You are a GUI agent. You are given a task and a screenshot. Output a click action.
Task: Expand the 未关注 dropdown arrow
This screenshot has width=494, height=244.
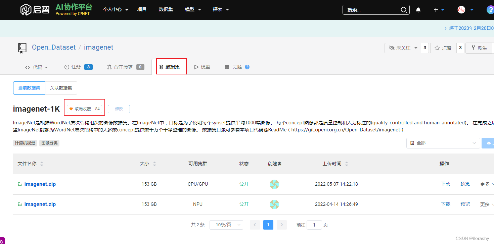pos(416,48)
